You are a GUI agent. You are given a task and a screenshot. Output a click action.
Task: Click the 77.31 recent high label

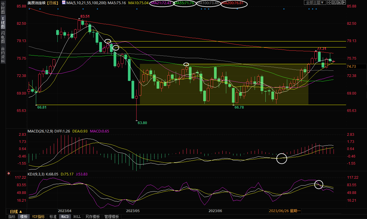pyautogui.click(x=322, y=49)
